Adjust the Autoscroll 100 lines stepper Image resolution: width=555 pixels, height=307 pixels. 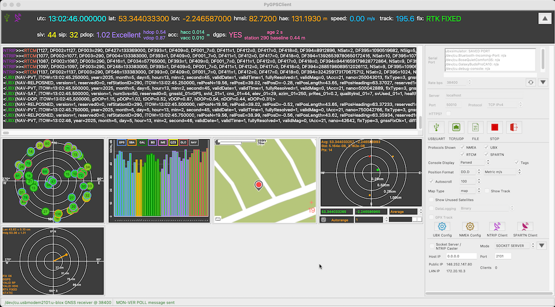tap(479, 181)
